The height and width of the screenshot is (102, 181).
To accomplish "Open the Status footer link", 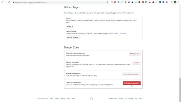I will pyautogui.click(x=68, y=99).
